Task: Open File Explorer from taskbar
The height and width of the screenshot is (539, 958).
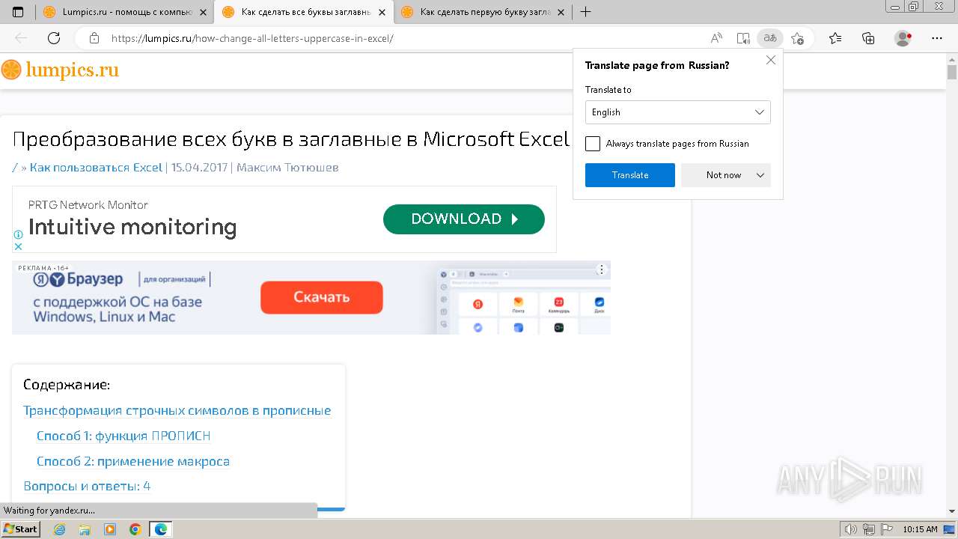Action: pyautogui.click(x=85, y=529)
